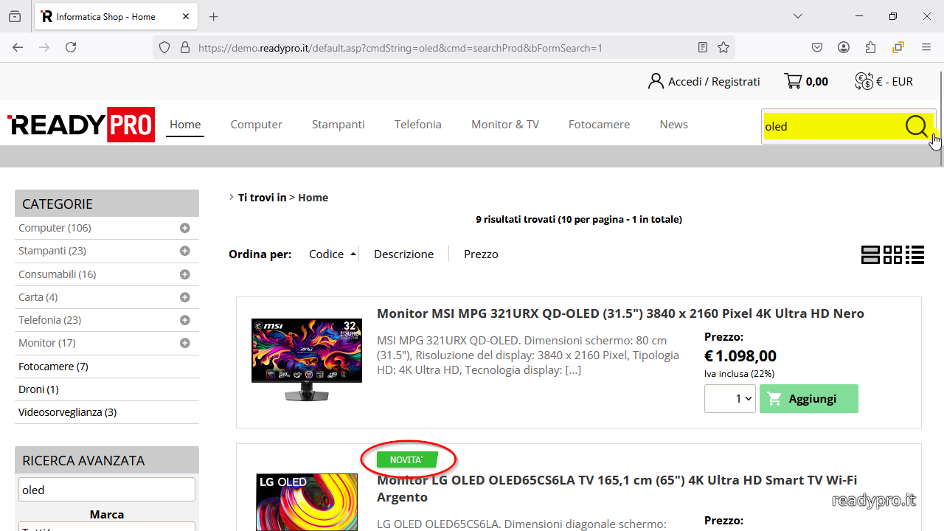Image resolution: width=944 pixels, height=531 pixels.
Task: Open the Monitor & TV menu
Action: (505, 124)
